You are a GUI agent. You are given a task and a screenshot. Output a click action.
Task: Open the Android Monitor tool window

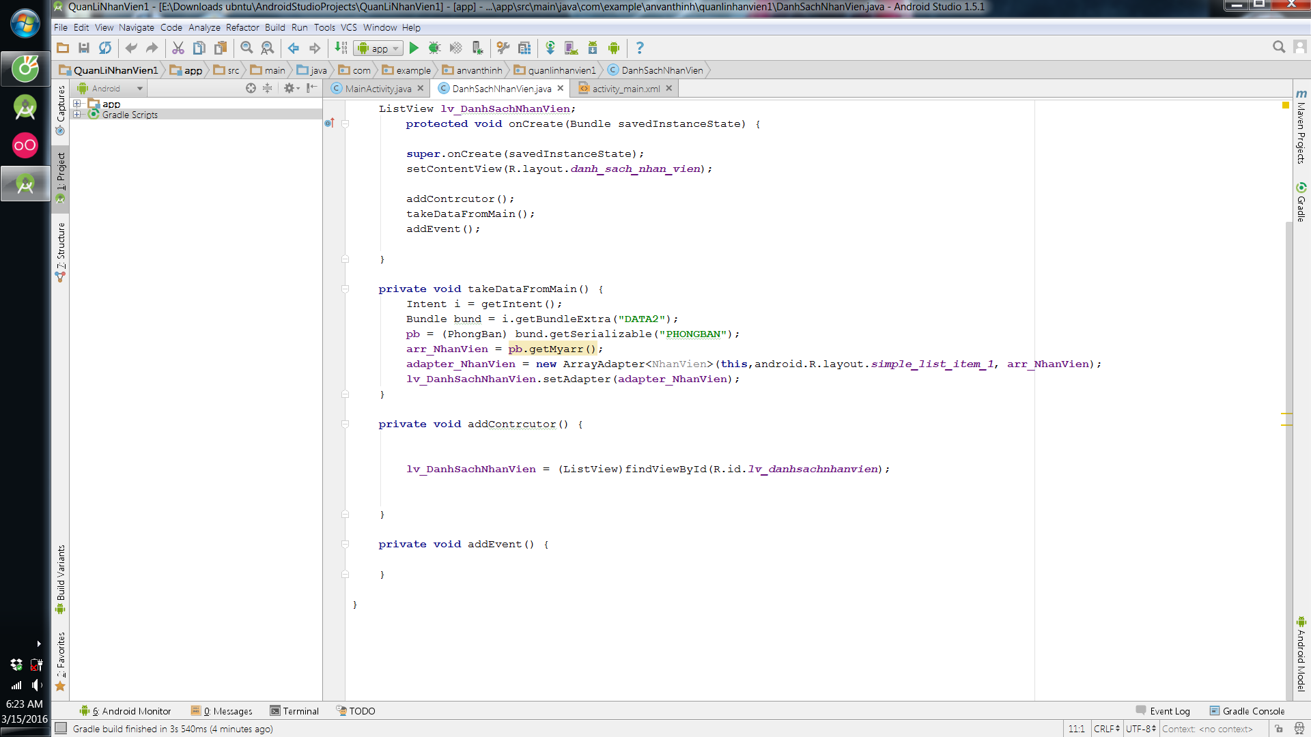click(125, 711)
